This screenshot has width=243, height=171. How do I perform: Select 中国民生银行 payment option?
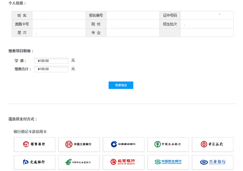click(x=168, y=162)
